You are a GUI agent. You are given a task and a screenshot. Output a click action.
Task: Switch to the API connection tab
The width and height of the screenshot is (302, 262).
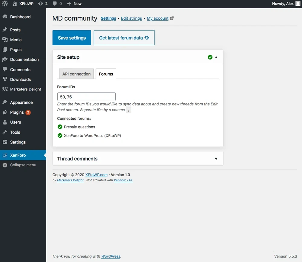pyautogui.click(x=76, y=74)
